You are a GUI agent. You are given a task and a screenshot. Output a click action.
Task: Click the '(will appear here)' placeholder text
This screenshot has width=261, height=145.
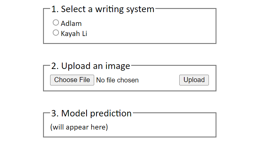pyautogui.click(x=79, y=127)
